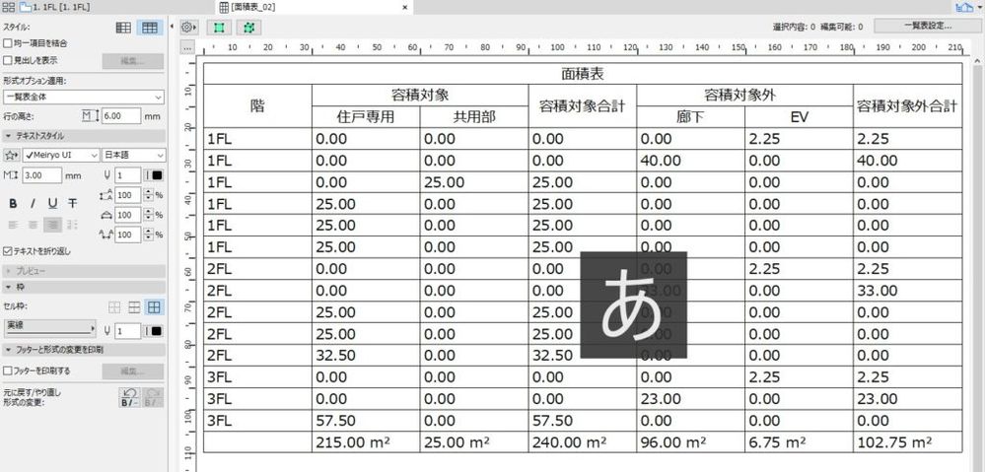Open the tab overview grid icon

pyautogui.click(x=9, y=7)
